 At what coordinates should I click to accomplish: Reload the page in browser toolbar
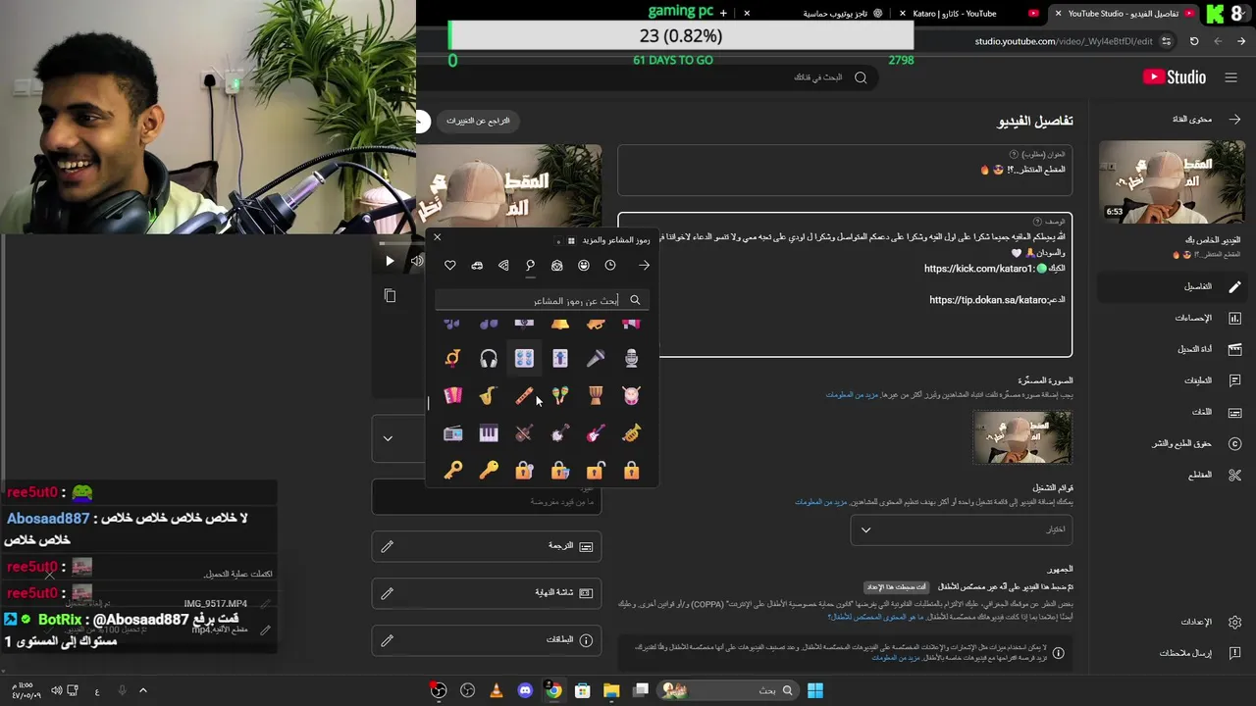[1194, 41]
